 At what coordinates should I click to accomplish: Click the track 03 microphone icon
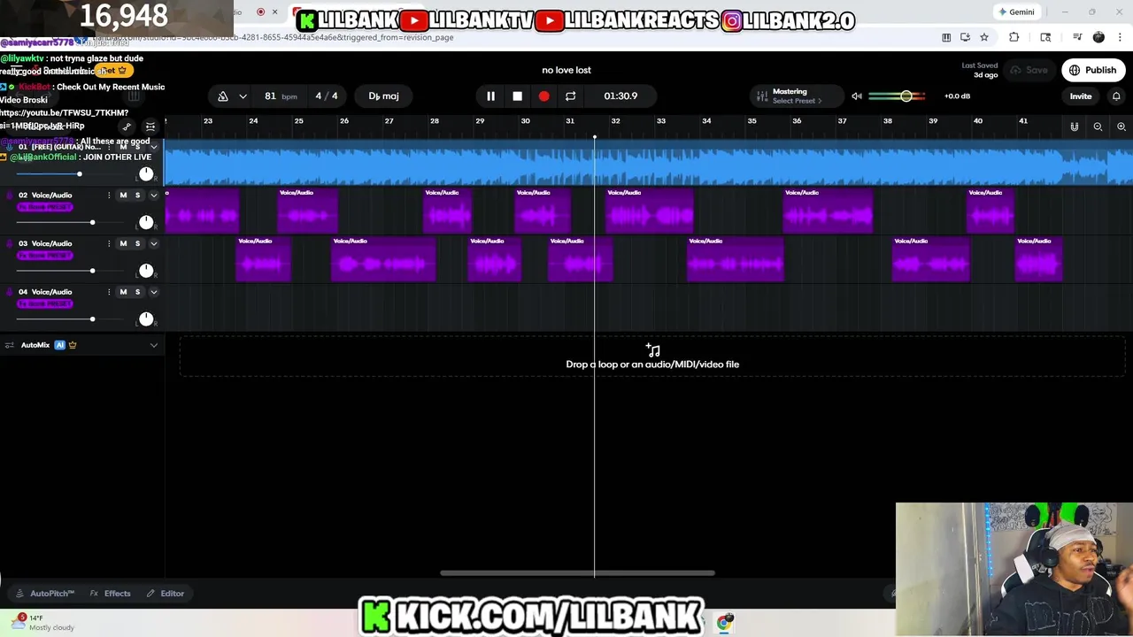coord(10,243)
